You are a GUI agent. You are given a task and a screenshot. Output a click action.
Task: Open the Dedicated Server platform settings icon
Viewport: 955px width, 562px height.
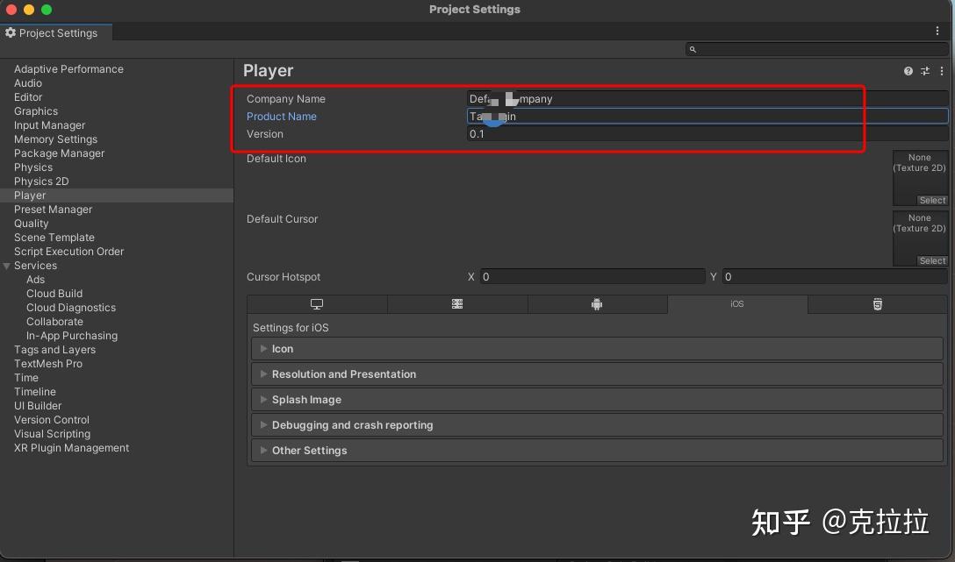point(877,304)
